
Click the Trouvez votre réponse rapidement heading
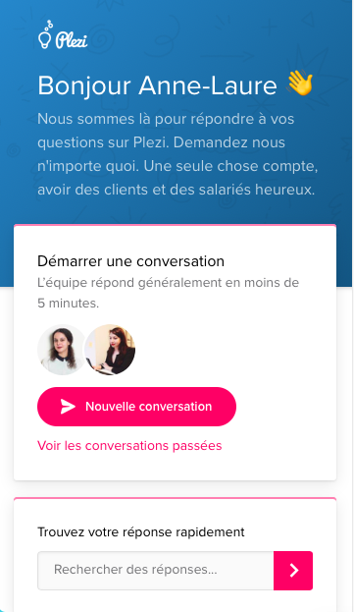click(x=141, y=532)
